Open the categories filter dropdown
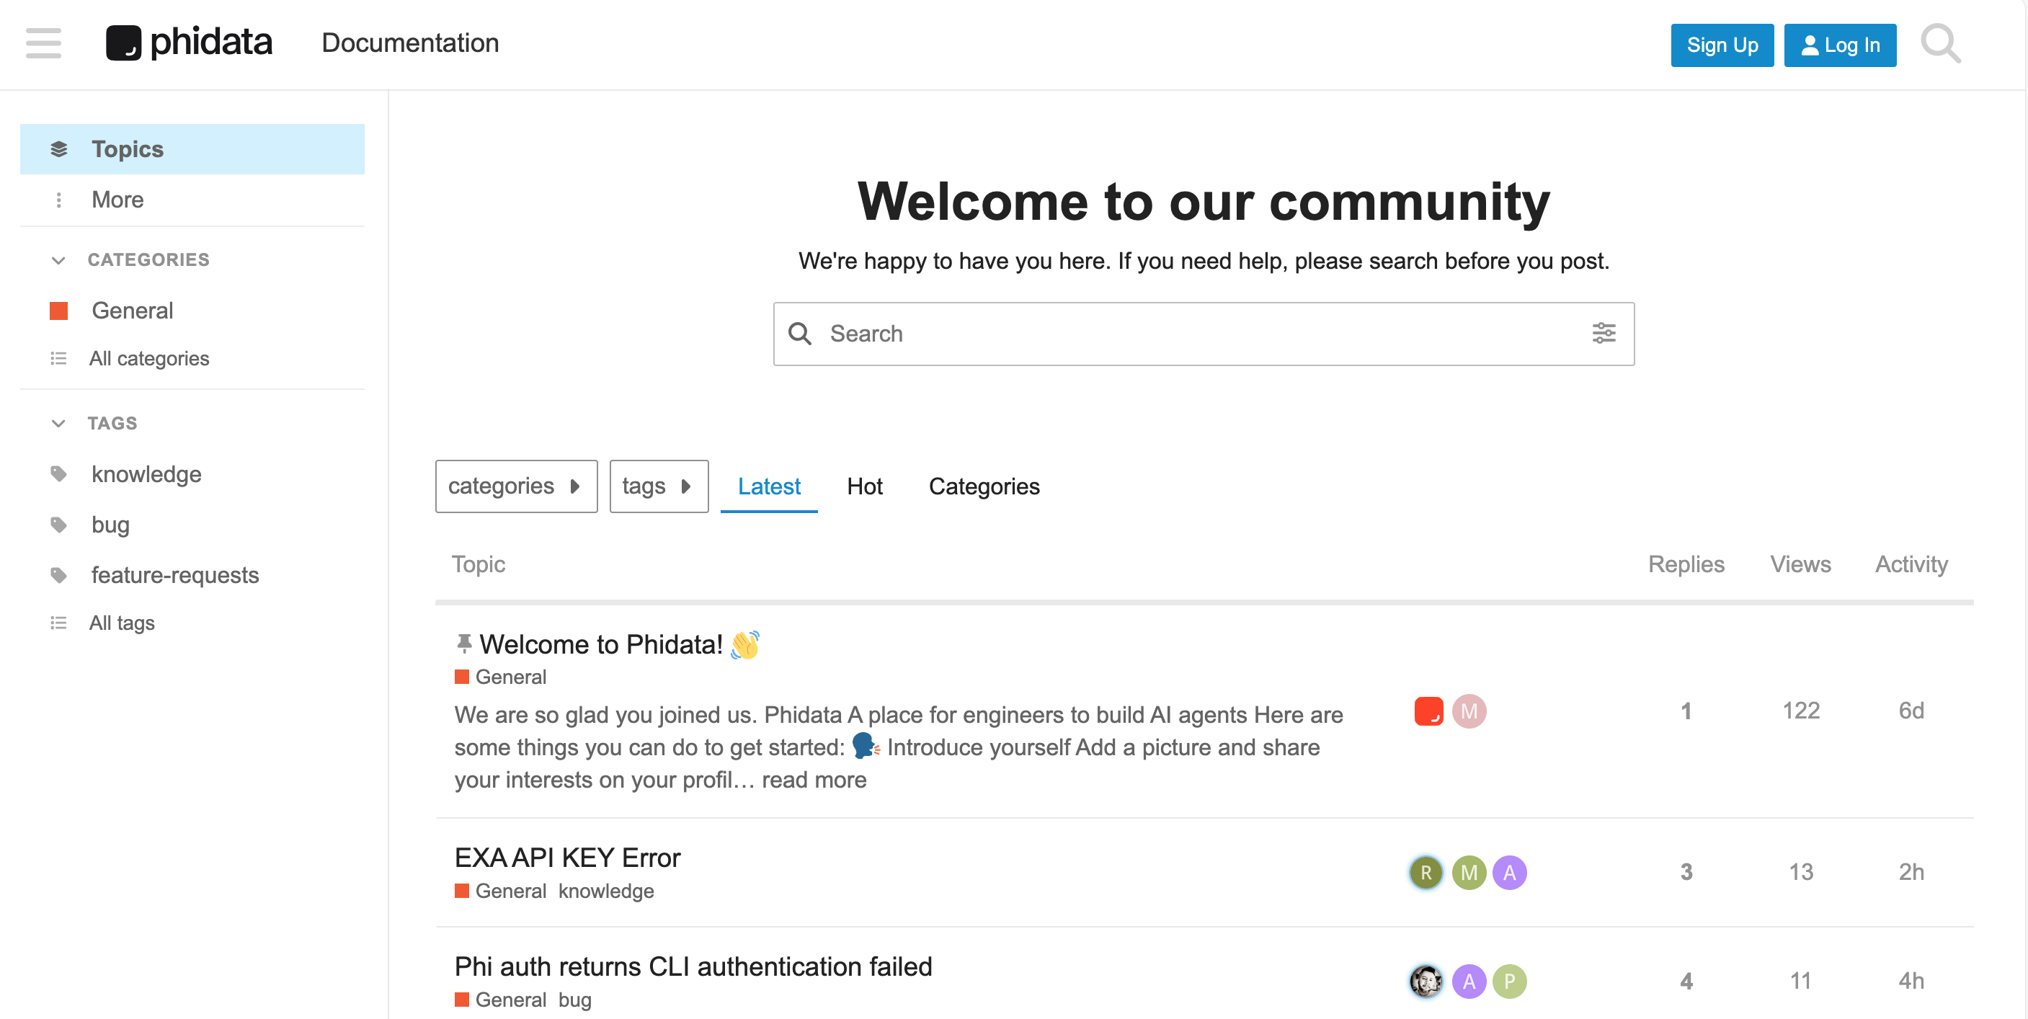This screenshot has height=1019, width=2028. coord(516,486)
